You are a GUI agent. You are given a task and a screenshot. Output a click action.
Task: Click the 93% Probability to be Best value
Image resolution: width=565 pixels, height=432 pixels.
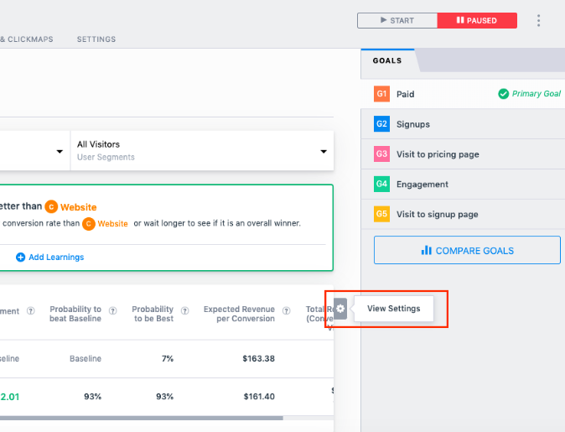click(164, 397)
